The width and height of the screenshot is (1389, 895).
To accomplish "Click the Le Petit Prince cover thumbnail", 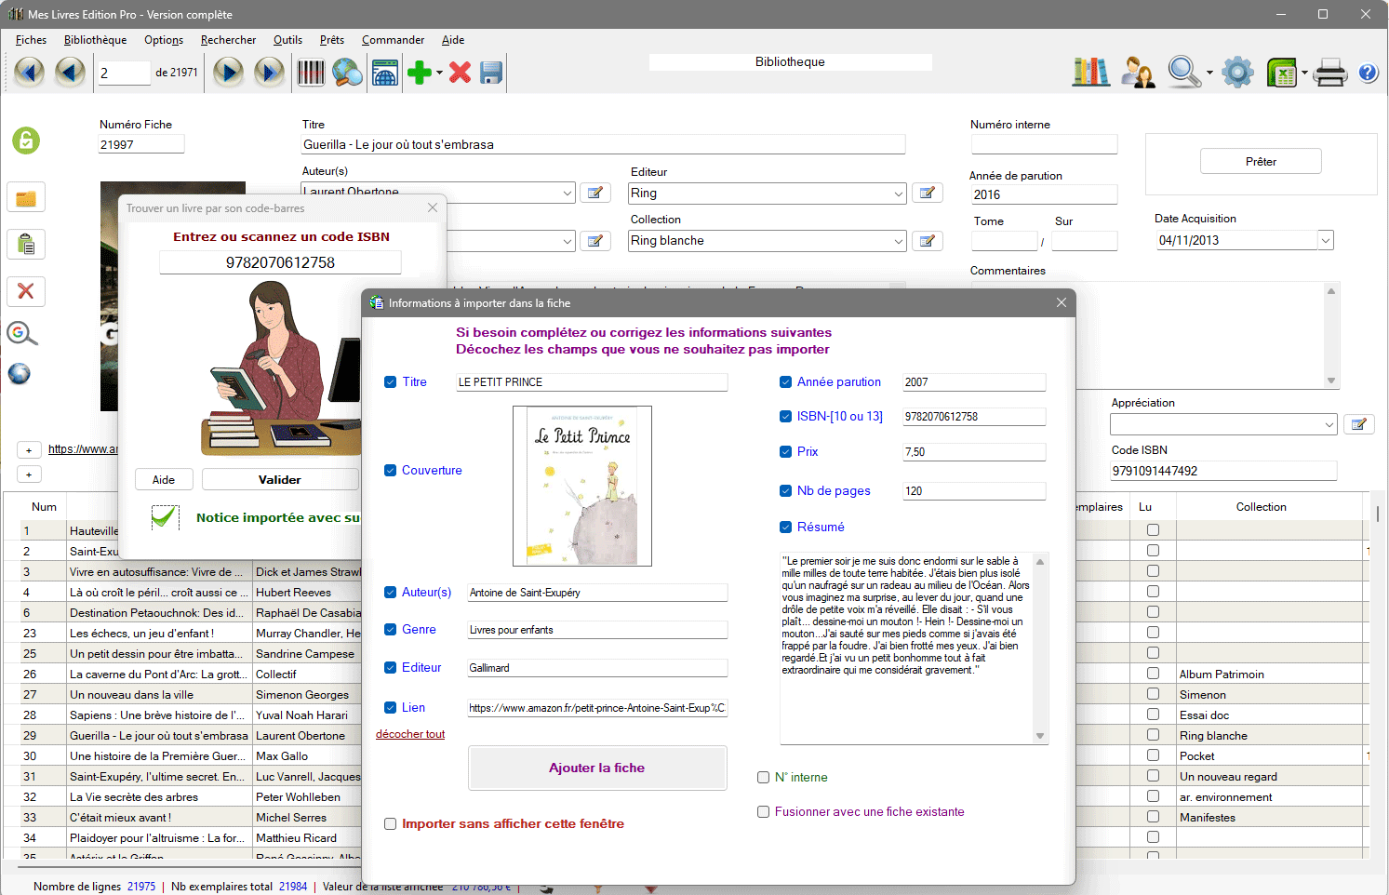I will tap(582, 486).
